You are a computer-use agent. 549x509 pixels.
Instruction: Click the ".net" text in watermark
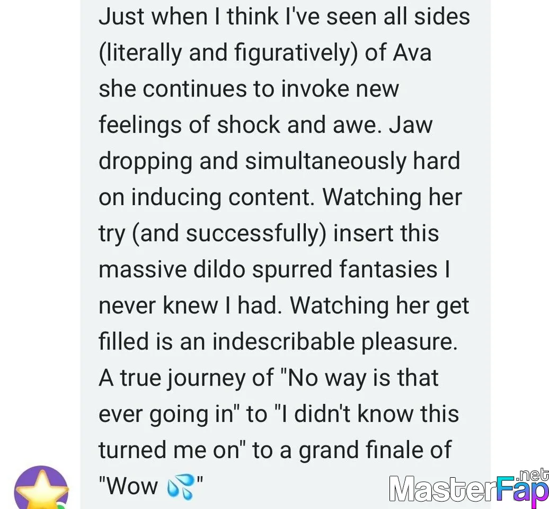tap(532, 476)
